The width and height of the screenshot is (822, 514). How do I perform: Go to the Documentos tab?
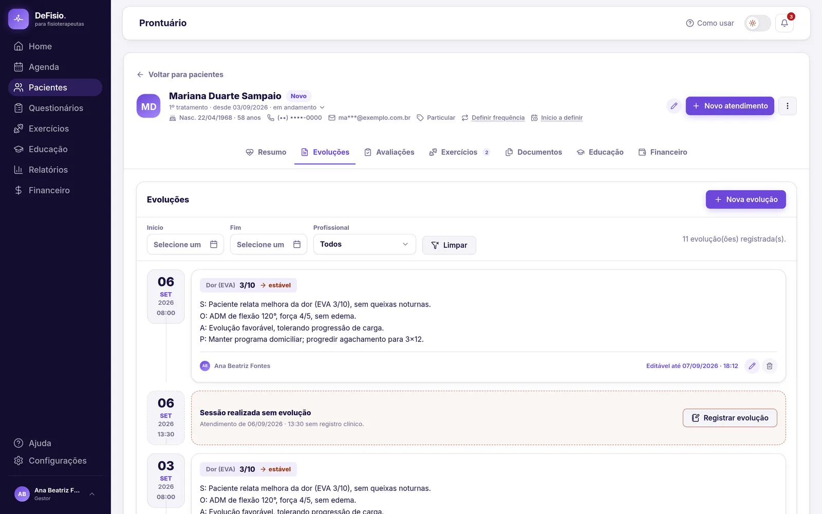(x=534, y=152)
